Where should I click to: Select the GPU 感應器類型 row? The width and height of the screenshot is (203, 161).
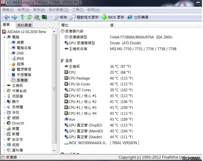[x=103, y=43]
